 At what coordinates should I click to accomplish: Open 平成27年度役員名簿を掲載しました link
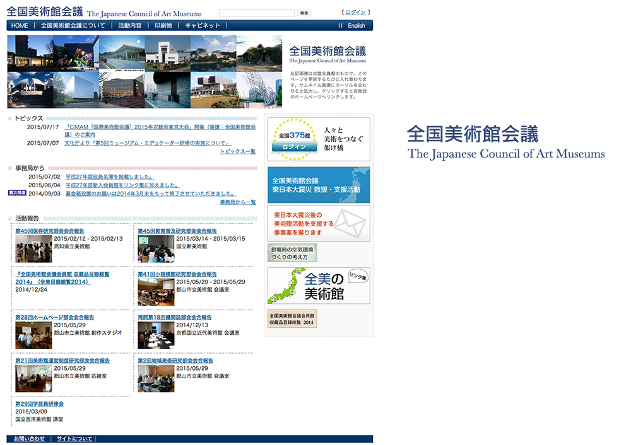(110, 177)
